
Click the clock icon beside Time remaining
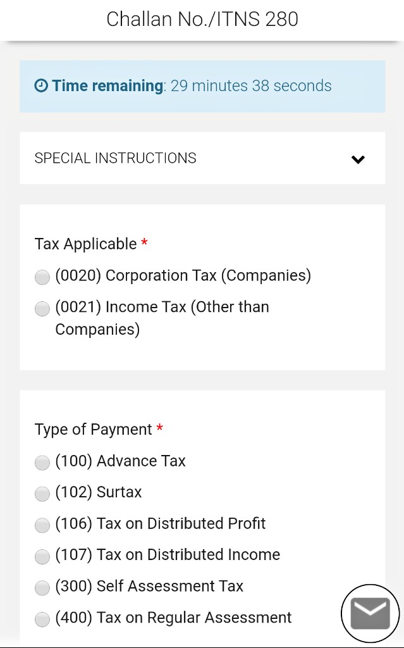(41, 86)
